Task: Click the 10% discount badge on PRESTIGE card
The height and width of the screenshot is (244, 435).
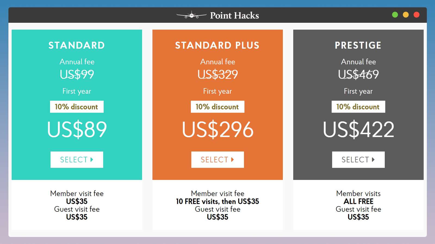Action: 358,107
